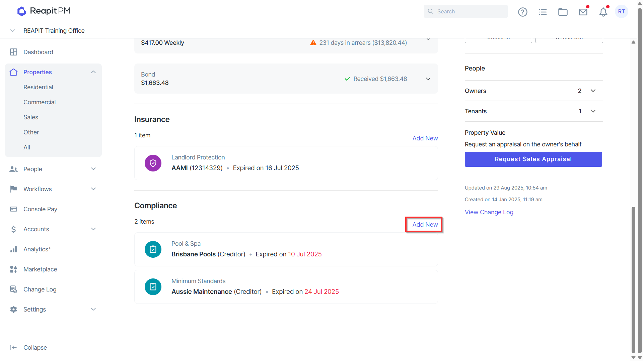Expand the People sidebar menu chevron
Viewport: 643px width, 361px height.
(93, 169)
